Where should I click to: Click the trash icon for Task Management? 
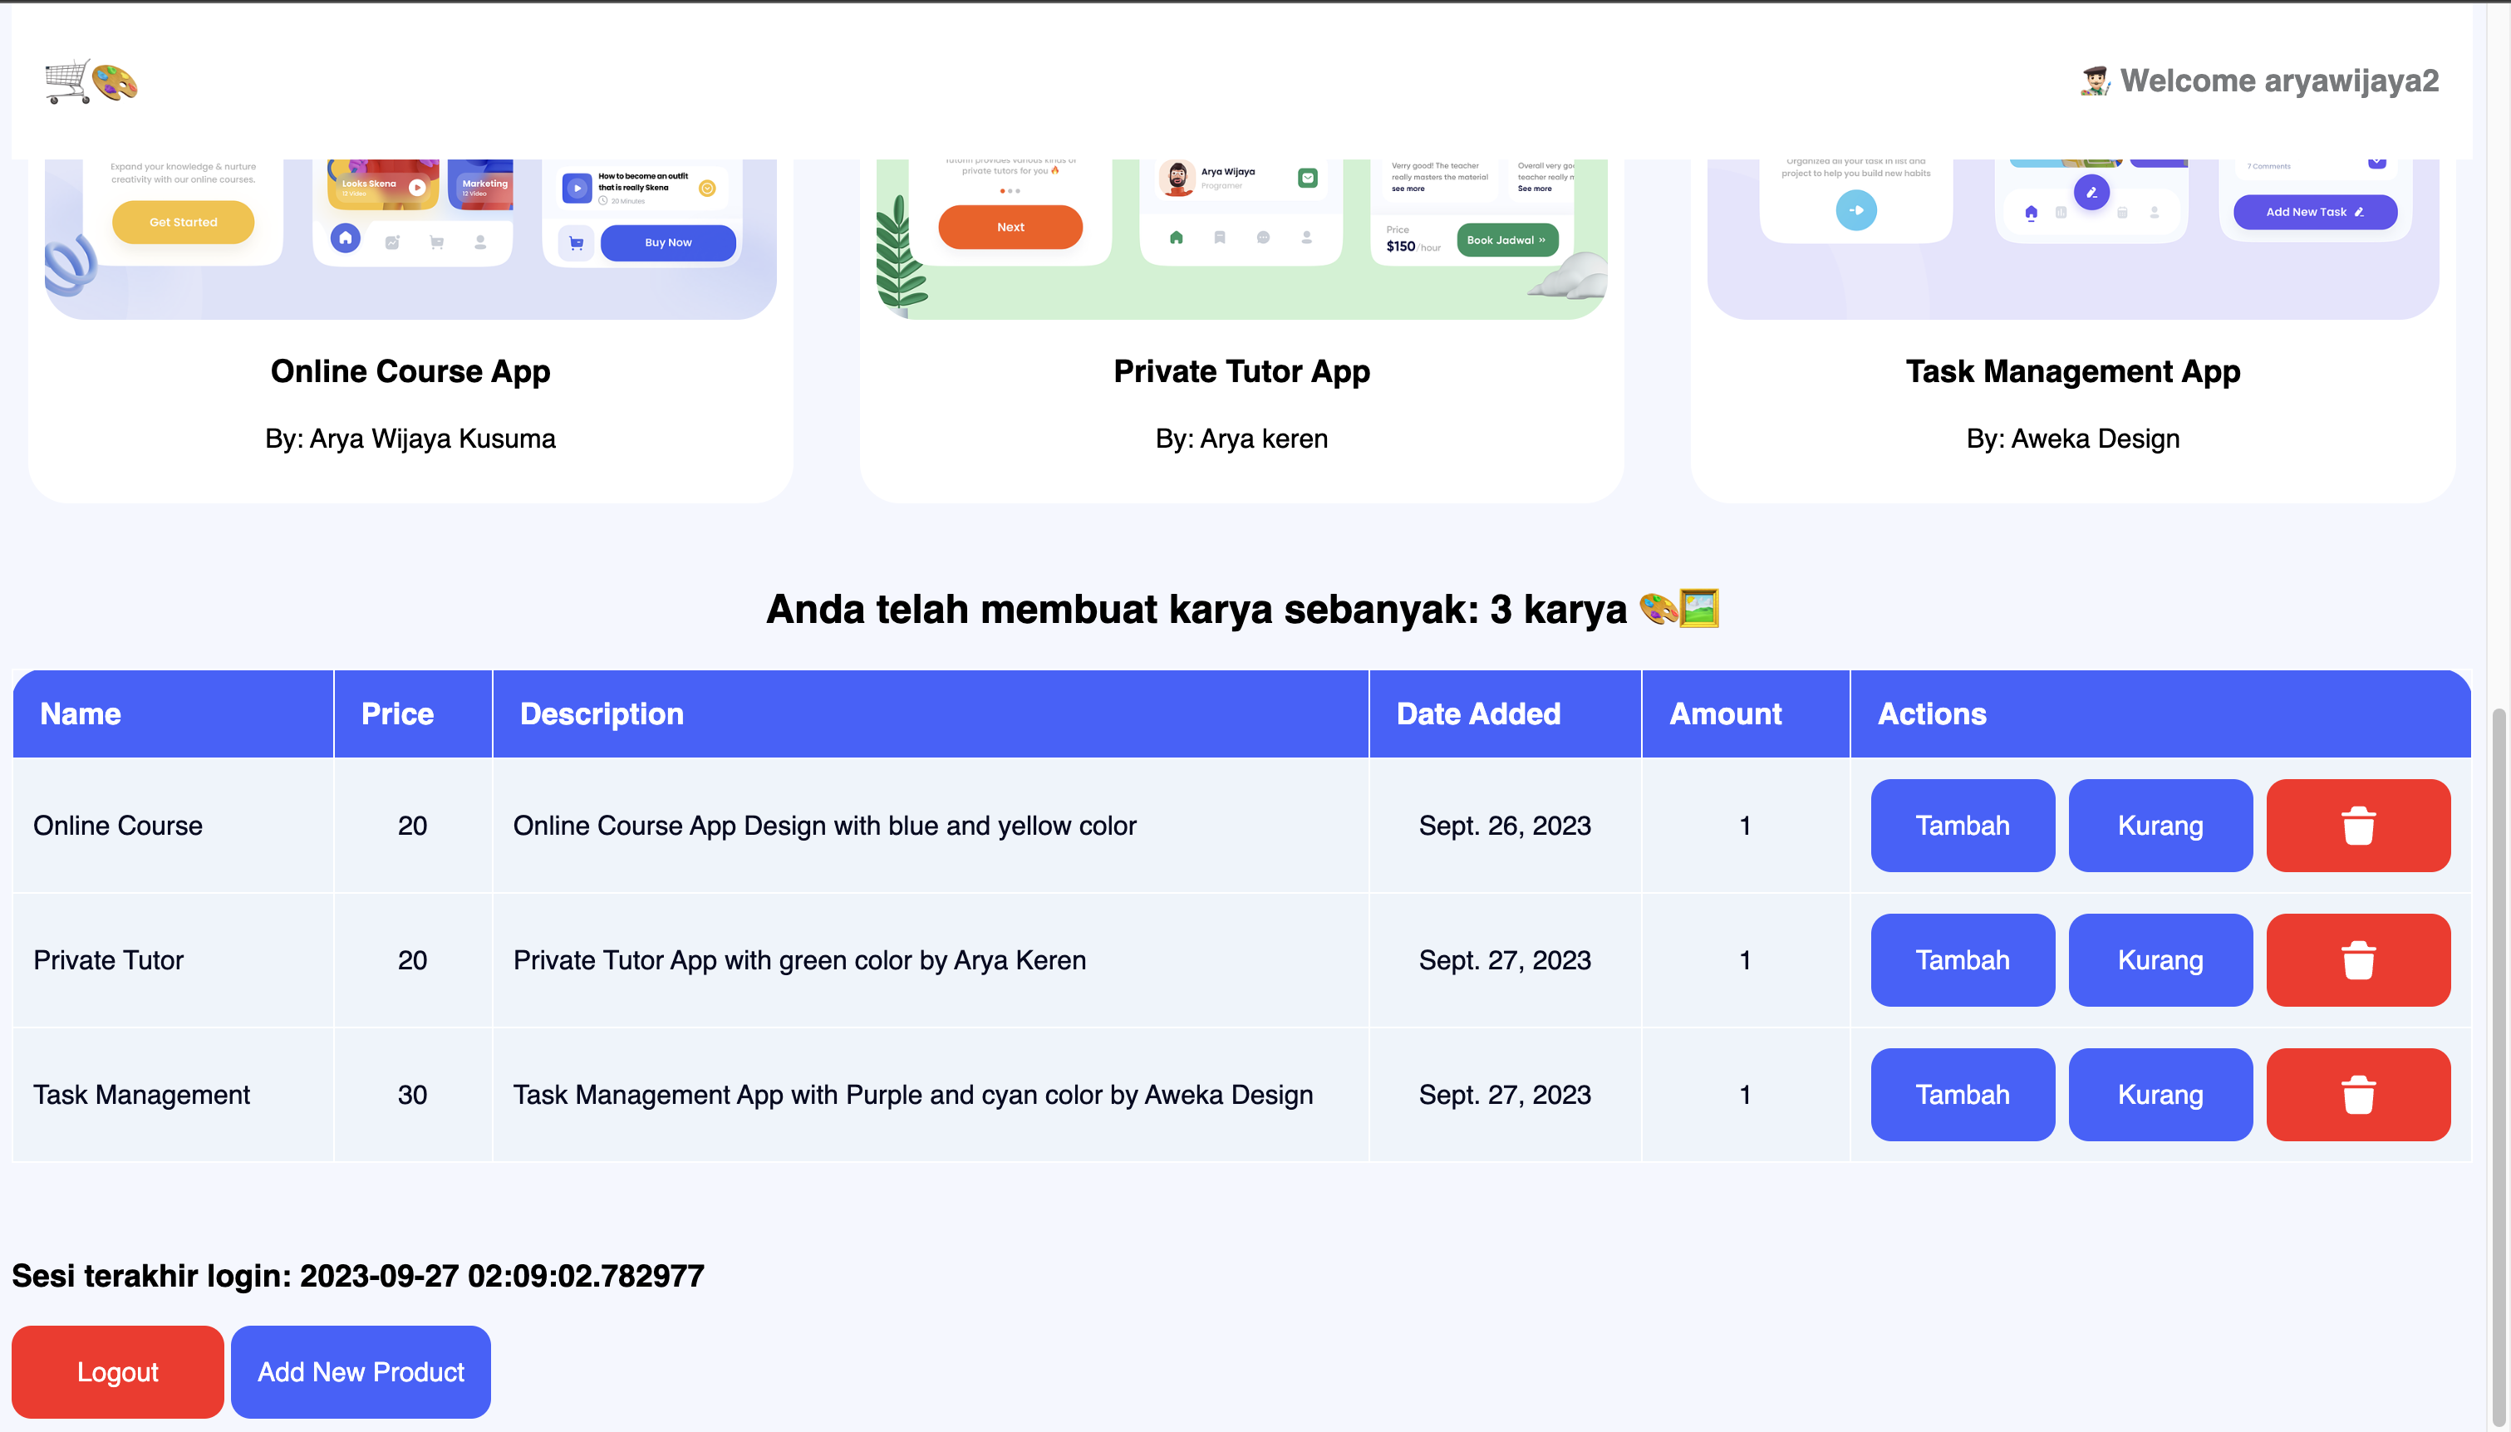coord(2359,1094)
